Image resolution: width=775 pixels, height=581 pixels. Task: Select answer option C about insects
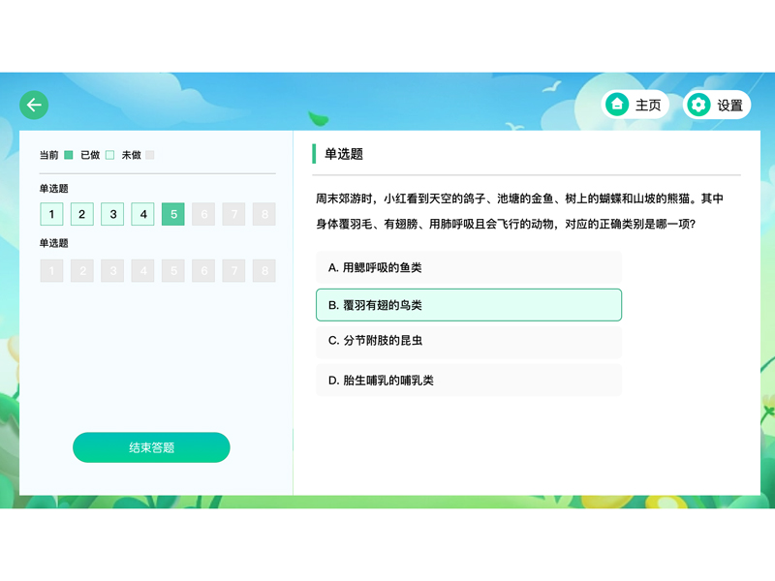point(469,342)
